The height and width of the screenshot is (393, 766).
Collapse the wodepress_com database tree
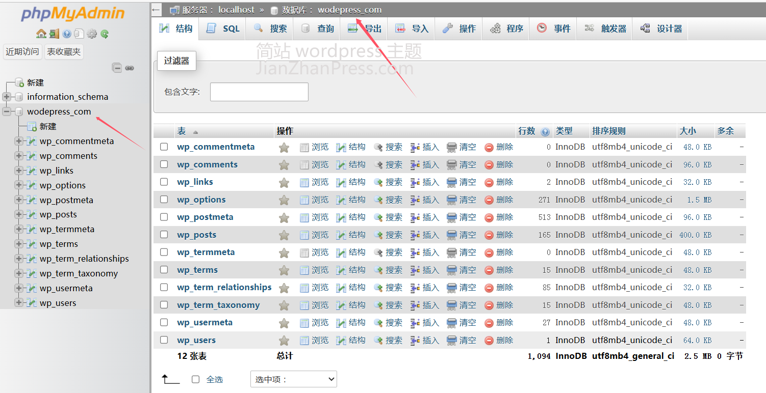[7, 111]
